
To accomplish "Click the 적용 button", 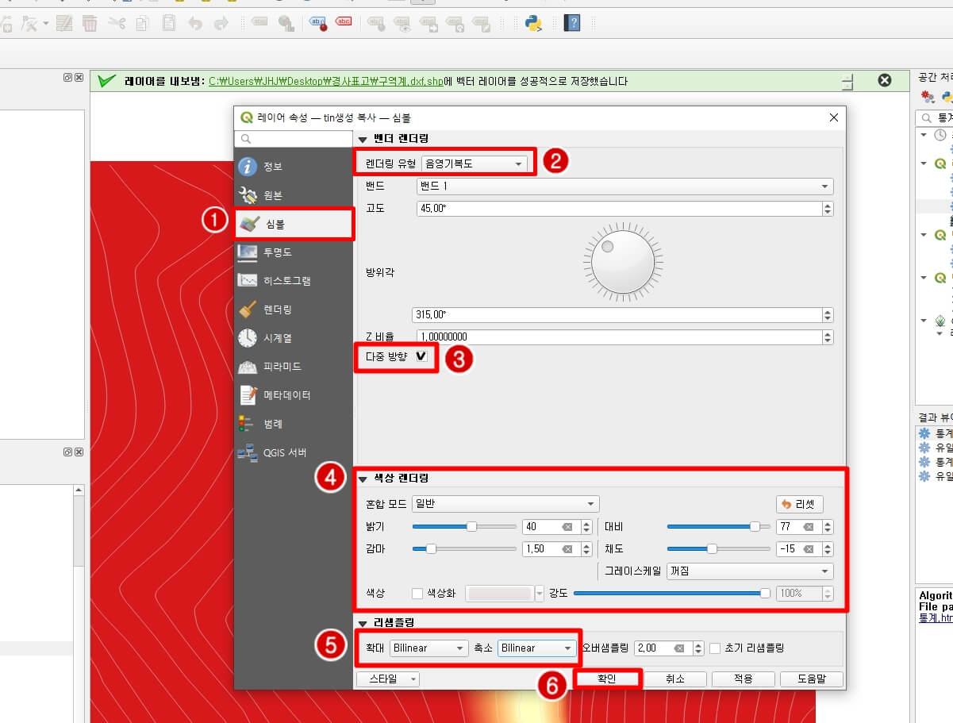I will [x=743, y=679].
